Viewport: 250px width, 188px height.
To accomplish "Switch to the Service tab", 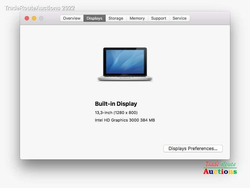I will point(179,18).
